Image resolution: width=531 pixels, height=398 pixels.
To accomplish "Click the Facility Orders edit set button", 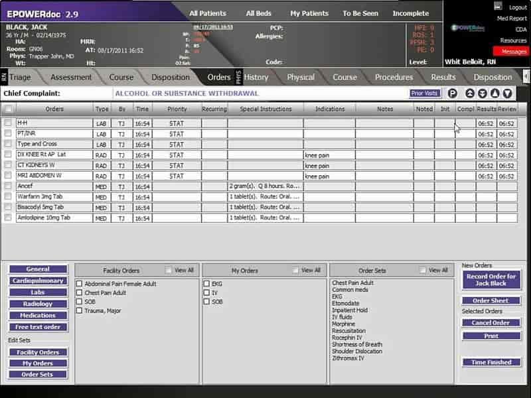I will (38, 352).
